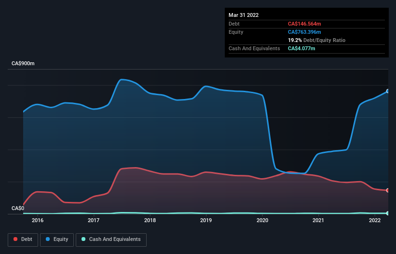
Task: Click the 2020 x-axis label
Action: pos(262,220)
